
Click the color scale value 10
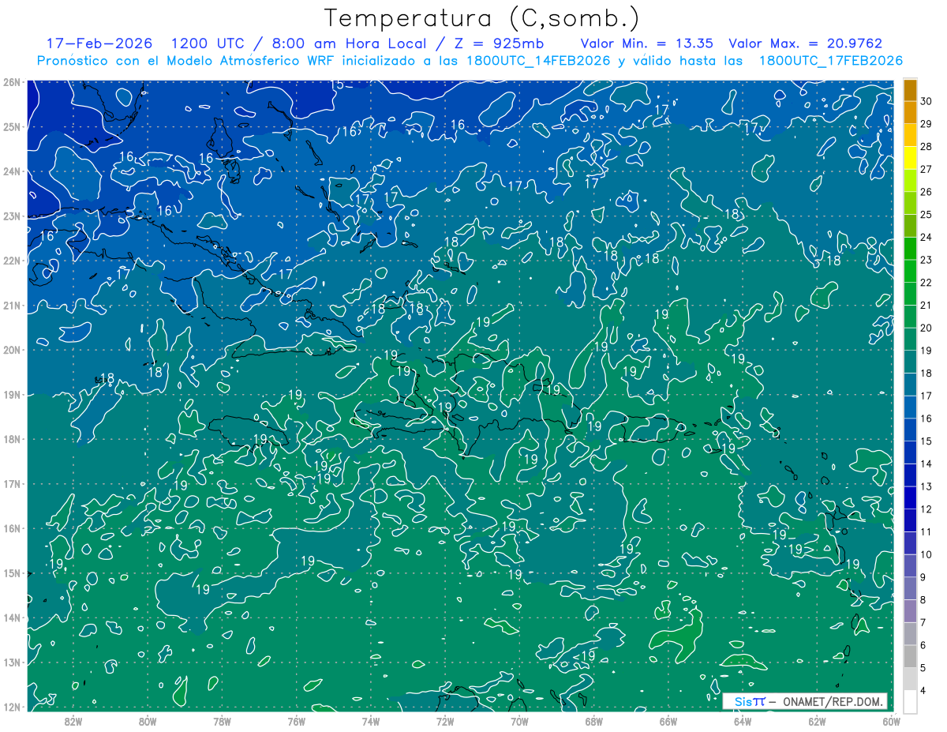pyautogui.click(x=926, y=554)
